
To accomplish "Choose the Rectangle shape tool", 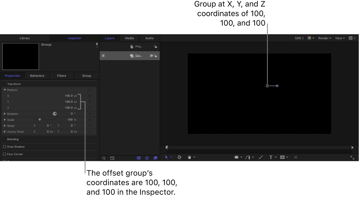I will coord(237,157).
